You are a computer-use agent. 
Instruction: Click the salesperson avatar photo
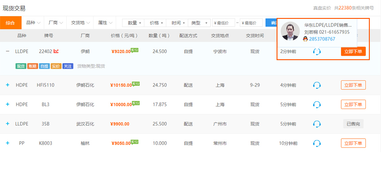coord(290,31)
